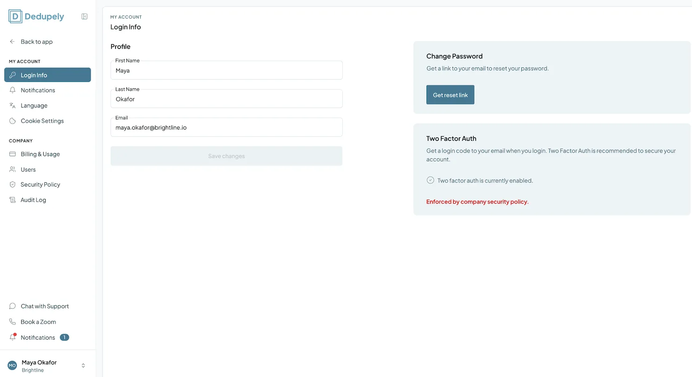Expand the Maya Okafor account switcher chevrons
This screenshot has height=377, width=692.
[x=83, y=365]
